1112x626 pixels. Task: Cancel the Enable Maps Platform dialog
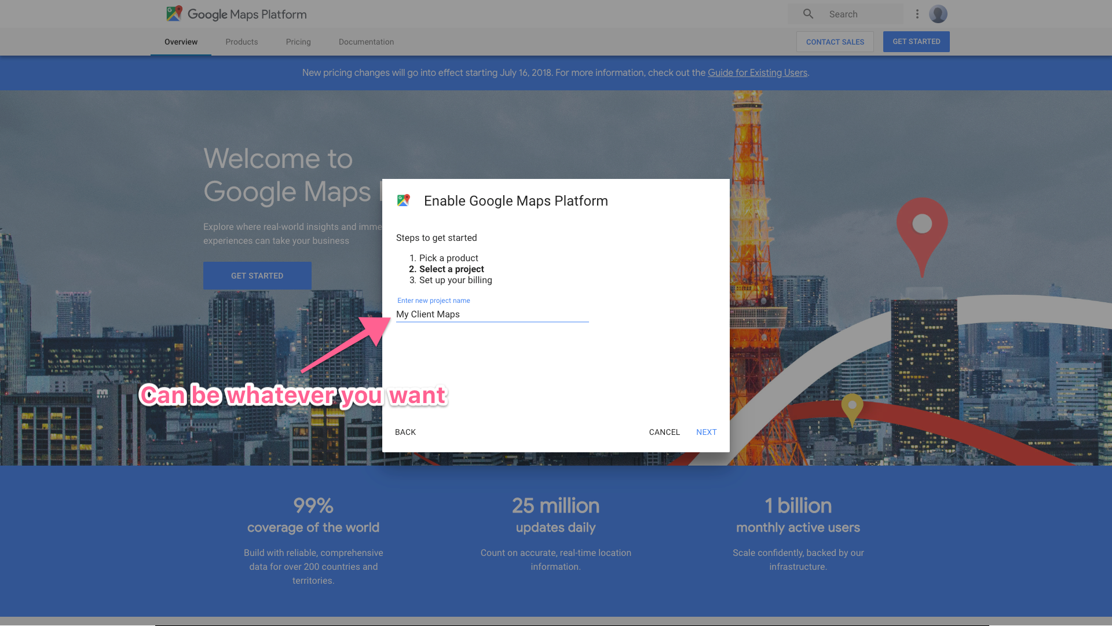(664, 432)
